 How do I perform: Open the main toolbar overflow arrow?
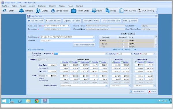pos(157,11)
